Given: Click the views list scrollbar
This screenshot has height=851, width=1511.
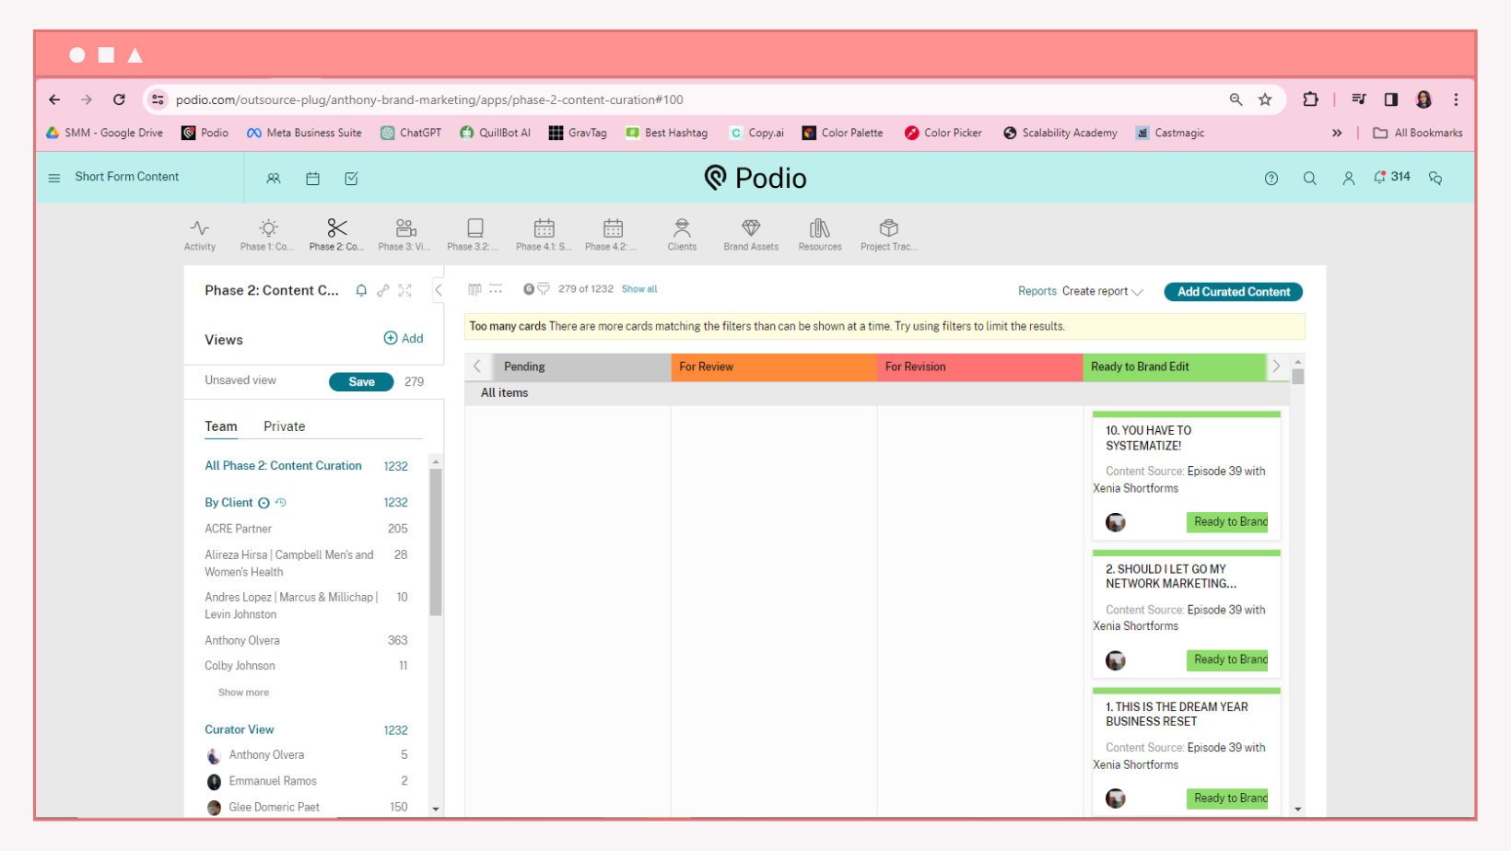Looking at the screenshot, I should coord(436,542).
